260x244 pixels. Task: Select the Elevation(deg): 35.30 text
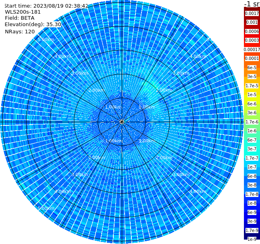(33, 25)
